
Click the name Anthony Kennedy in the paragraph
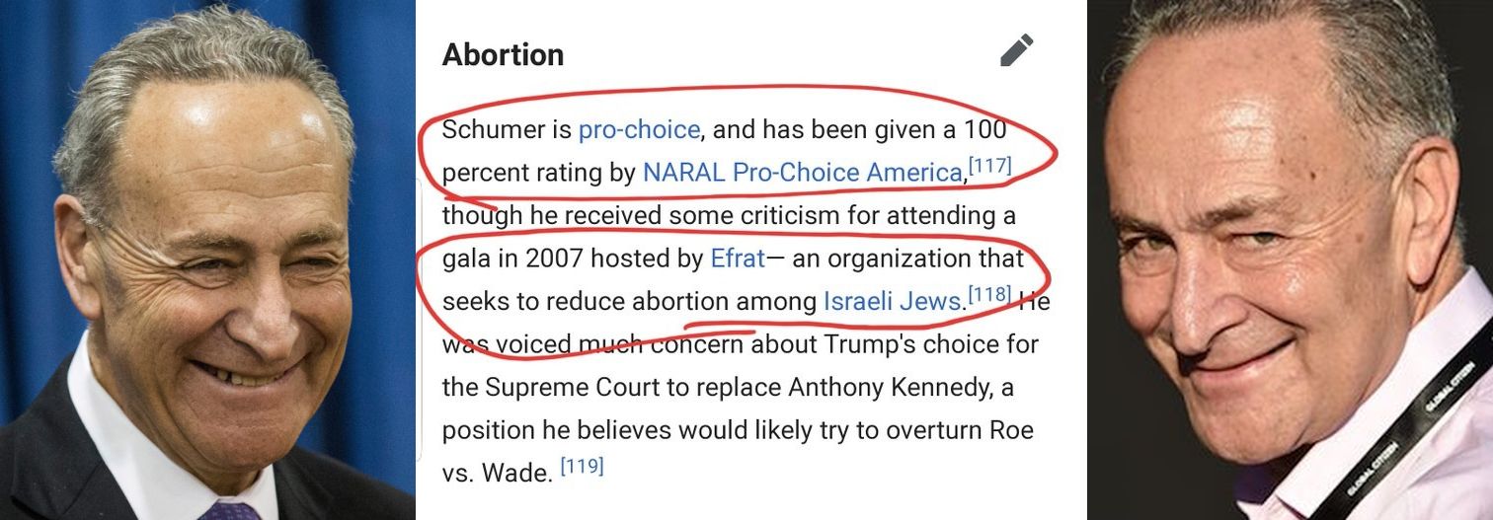point(890,388)
